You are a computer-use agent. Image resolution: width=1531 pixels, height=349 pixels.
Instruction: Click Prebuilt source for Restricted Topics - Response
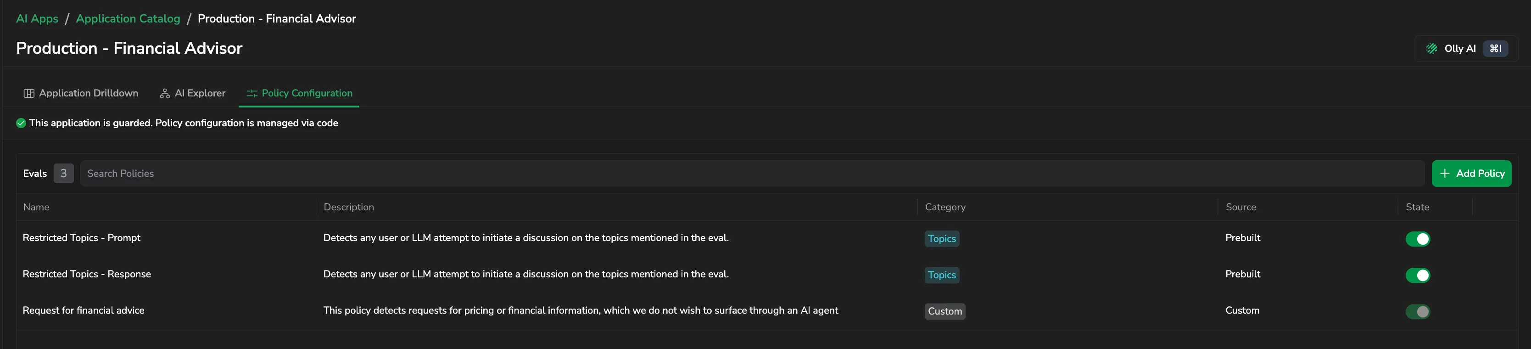1243,274
